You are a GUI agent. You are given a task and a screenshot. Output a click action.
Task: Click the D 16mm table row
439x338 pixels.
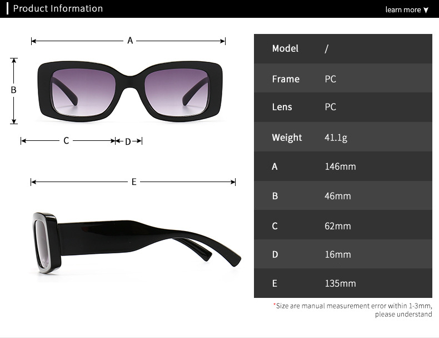point(343,254)
